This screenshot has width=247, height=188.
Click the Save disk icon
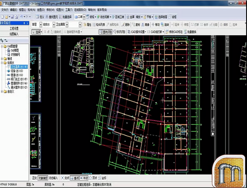pyautogui.click(x=12, y=17)
